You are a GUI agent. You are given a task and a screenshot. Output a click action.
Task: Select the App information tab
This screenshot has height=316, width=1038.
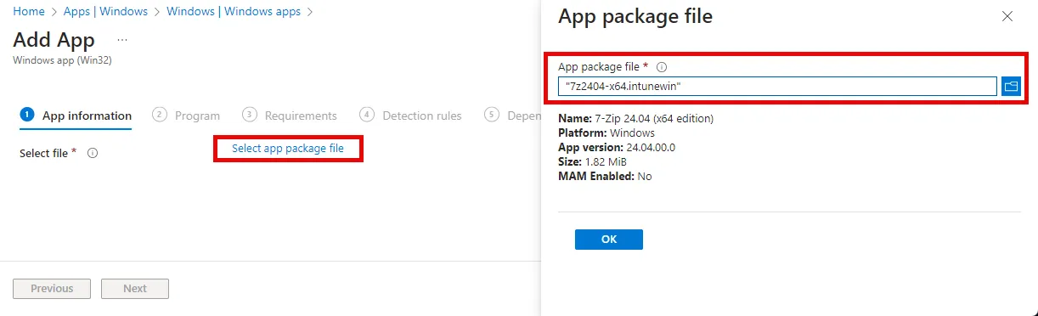(76, 116)
